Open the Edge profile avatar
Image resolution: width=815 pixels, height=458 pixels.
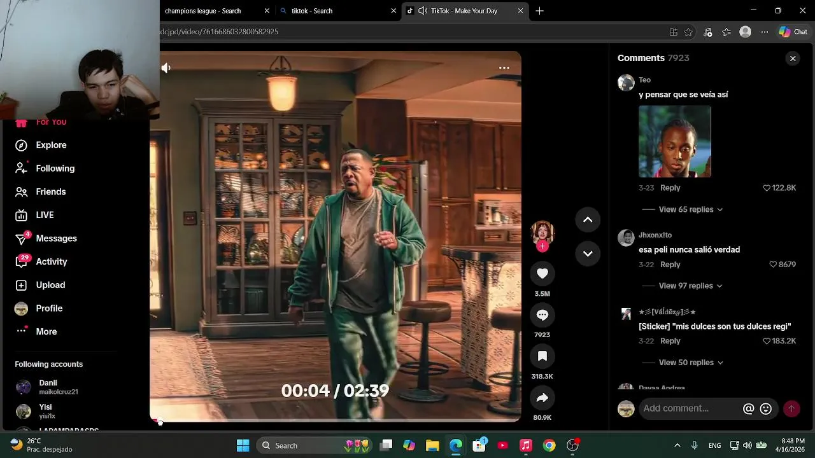coord(745,32)
